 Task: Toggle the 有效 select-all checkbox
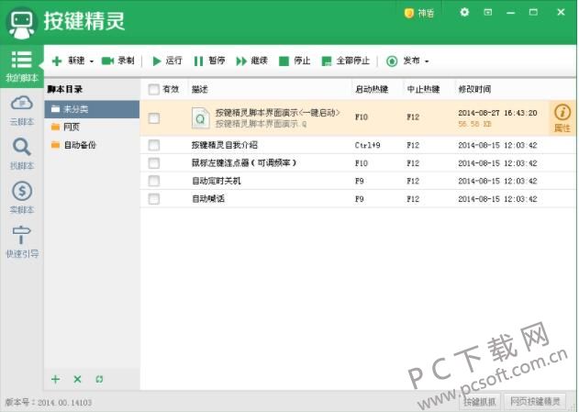click(x=153, y=89)
